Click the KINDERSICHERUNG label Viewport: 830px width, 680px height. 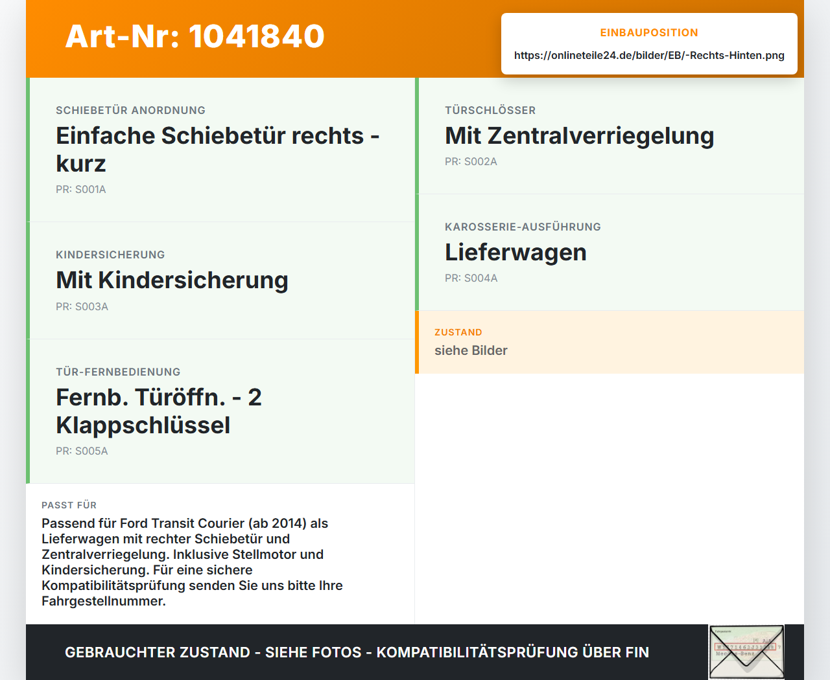point(110,255)
